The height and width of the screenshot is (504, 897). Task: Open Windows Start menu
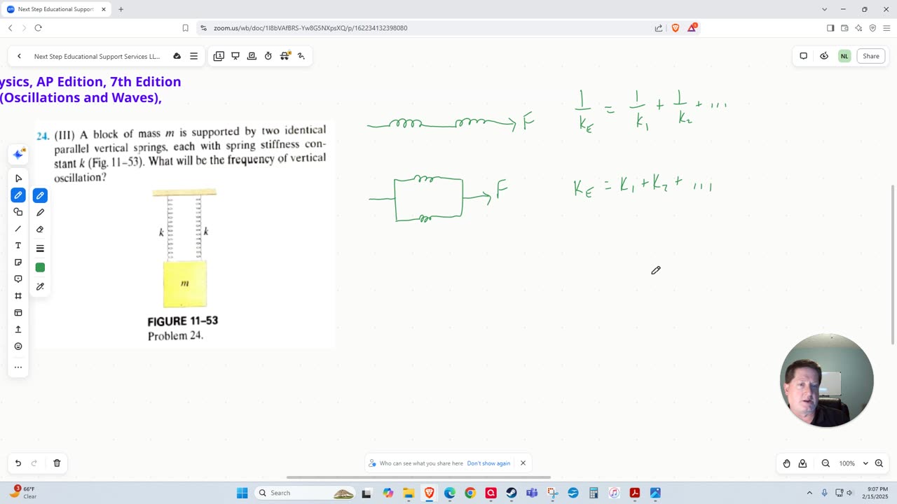[242, 493]
